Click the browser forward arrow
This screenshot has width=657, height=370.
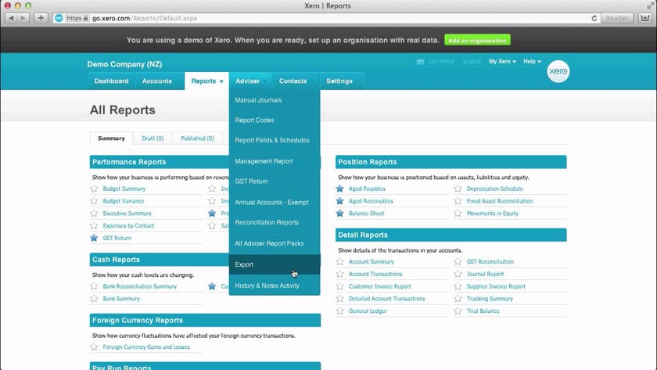[23, 18]
